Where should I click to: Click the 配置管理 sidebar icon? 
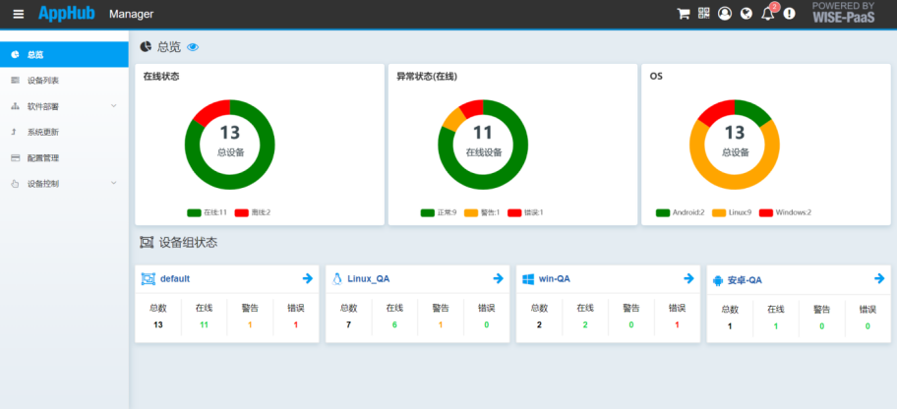pos(15,158)
